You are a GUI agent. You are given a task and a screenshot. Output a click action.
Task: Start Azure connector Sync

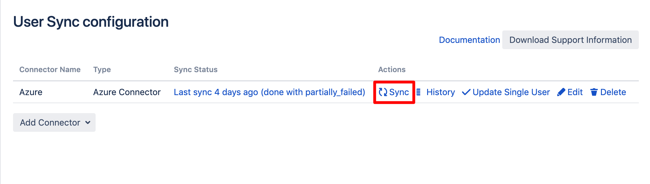399,92
